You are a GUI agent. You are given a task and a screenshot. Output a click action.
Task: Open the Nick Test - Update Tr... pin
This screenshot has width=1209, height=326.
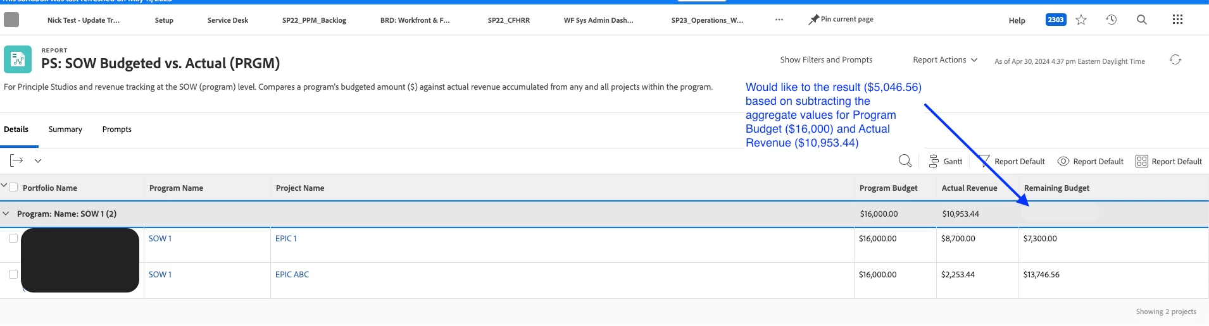click(84, 20)
